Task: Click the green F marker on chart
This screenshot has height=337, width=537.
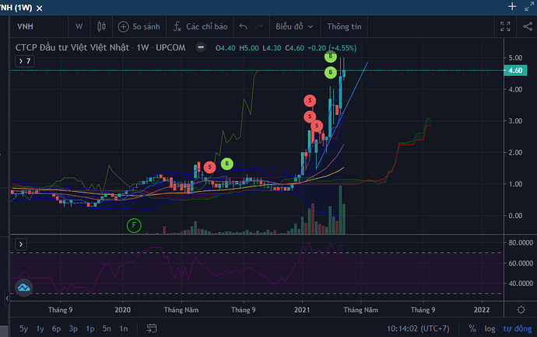Action: pyautogui.click(x=134, y=225)
